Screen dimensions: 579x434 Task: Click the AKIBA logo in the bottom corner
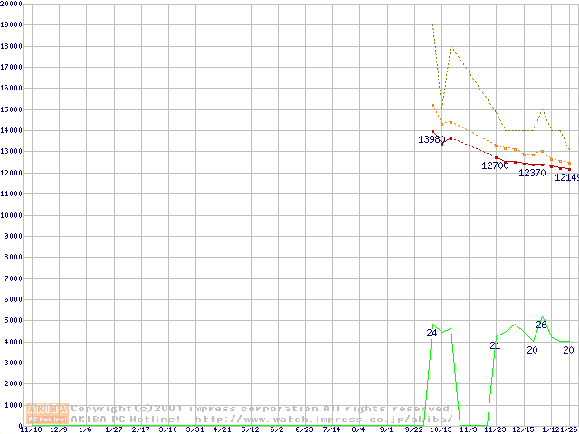48,413
